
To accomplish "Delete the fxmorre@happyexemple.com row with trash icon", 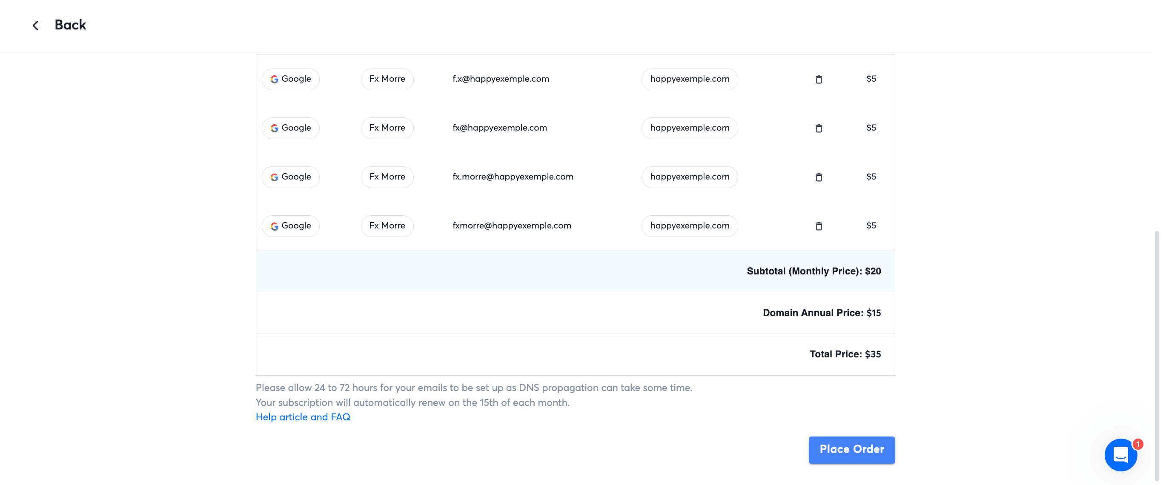I will click(x=819, y=226).
